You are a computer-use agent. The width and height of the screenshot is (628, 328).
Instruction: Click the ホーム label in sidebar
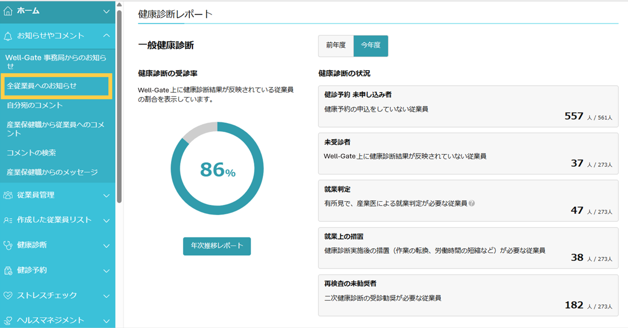coord(28,11)
